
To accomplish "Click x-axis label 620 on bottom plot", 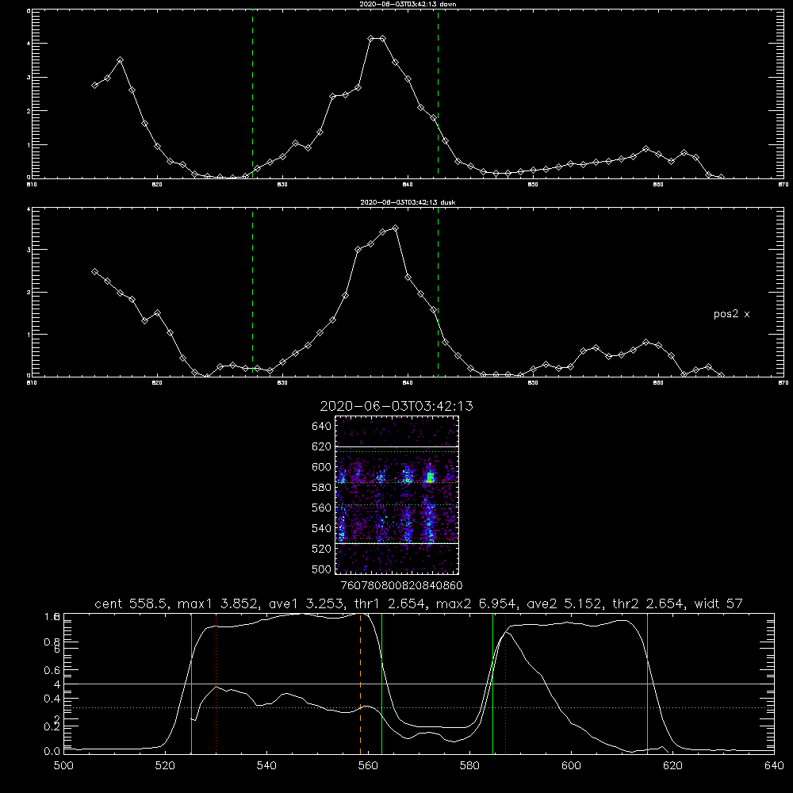I will click(x=672, y=766).
